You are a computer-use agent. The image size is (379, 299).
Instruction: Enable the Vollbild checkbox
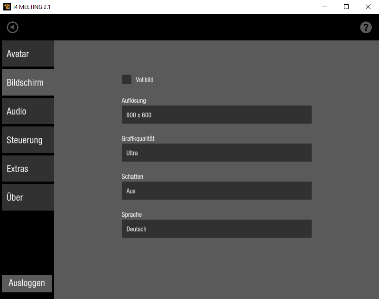(127, 79)
